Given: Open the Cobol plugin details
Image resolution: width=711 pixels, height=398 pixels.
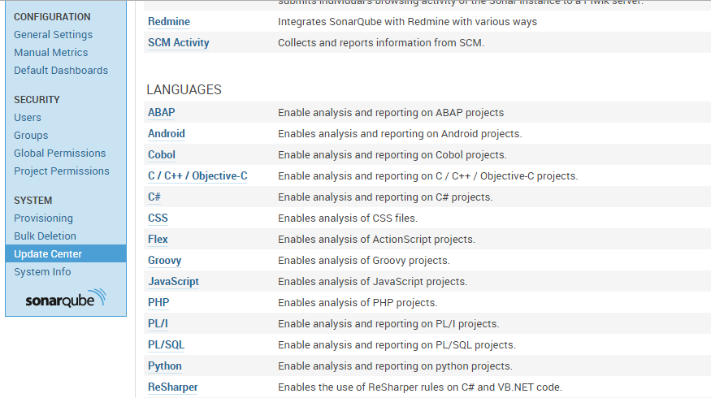Looking at the screenshot, I should [162, 154].
